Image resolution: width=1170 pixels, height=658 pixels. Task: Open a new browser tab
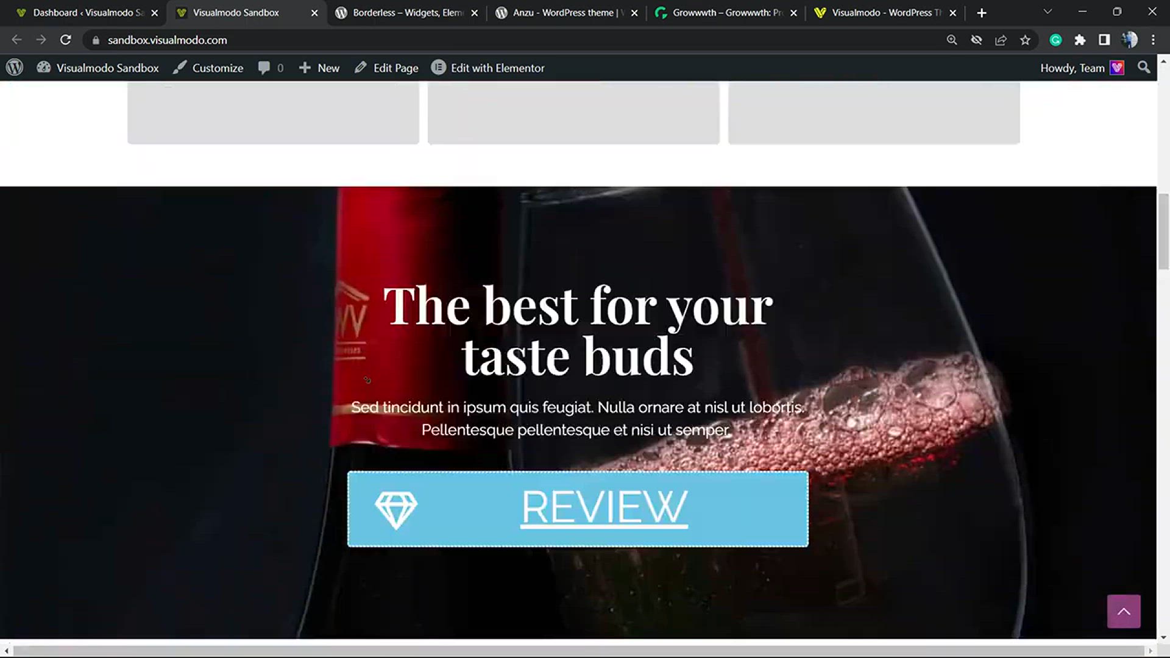(982, 13)
